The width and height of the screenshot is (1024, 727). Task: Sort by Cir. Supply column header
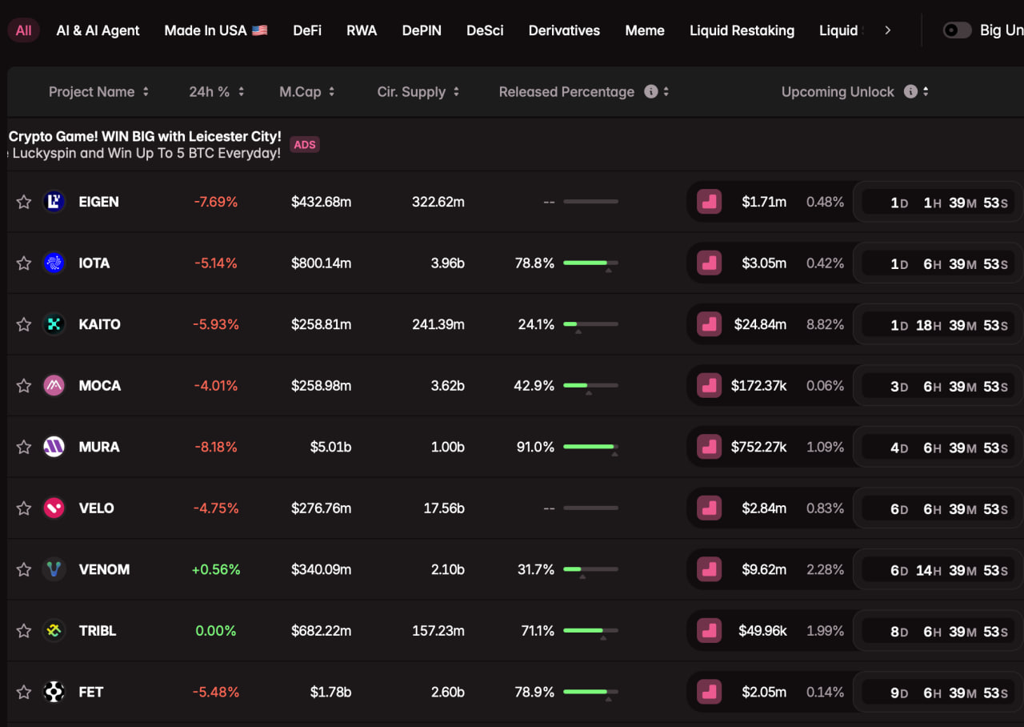(418, 92)
